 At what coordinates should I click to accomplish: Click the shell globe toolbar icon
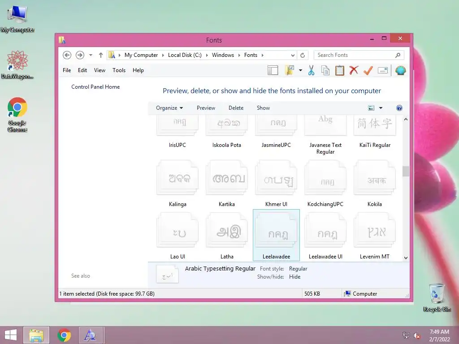click(400, 70)
